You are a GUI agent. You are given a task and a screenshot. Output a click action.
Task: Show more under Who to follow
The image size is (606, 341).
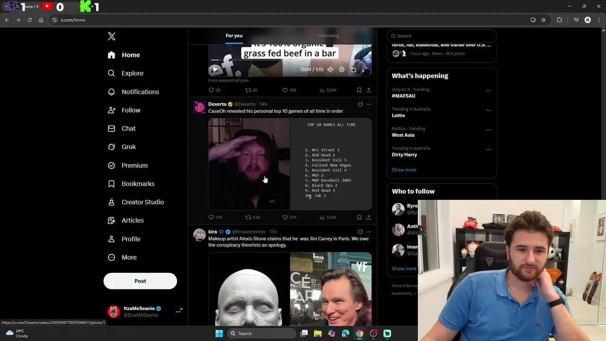point(404,269)
